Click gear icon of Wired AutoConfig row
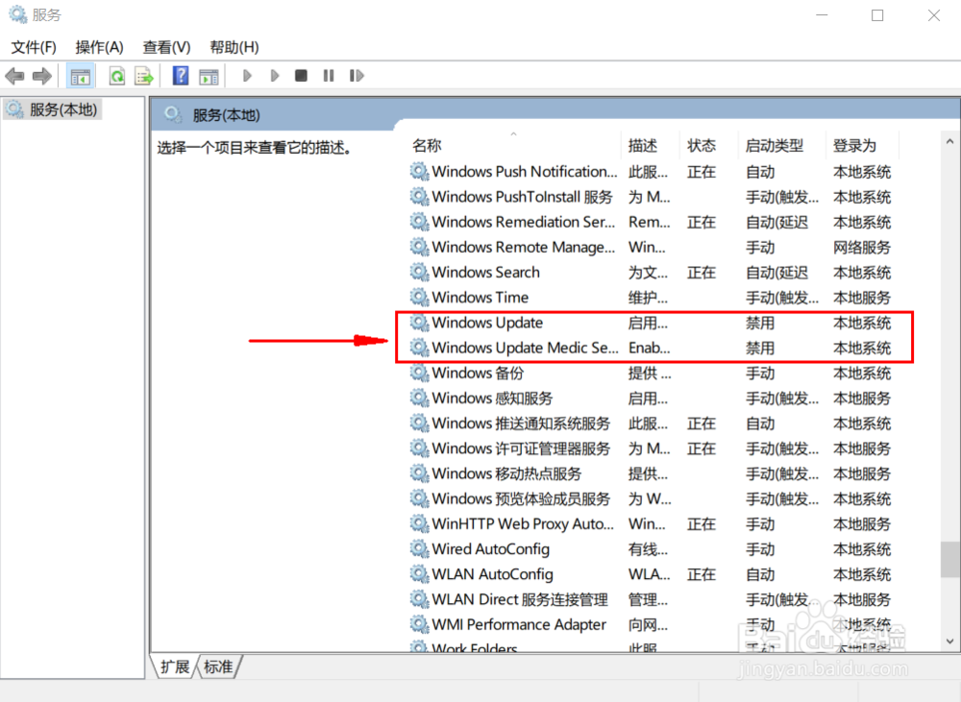This screenshot has height=702, width=961. click(x=419, y=549)
